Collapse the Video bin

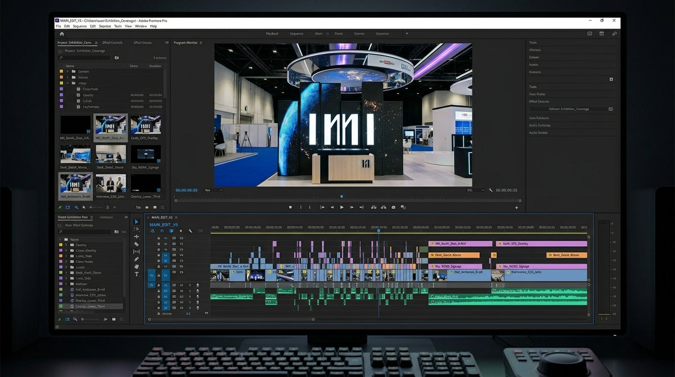(x=67, y=83)
